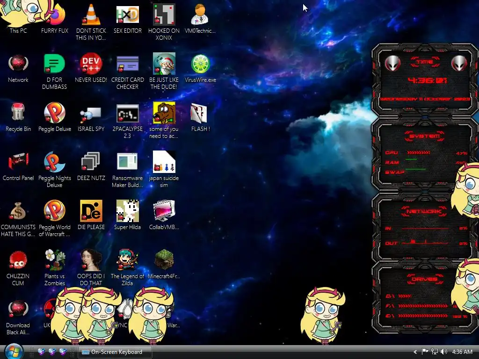Click the F:\ drive usage bar
The height and width of the screenshot is (359, 479).
point(423,306)
